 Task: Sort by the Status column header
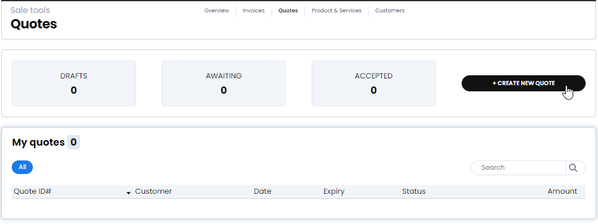(414, 191)
